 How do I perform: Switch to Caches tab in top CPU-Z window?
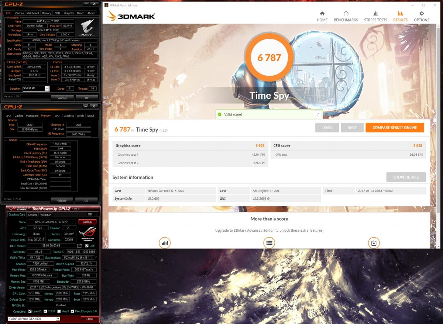(19, 13)
